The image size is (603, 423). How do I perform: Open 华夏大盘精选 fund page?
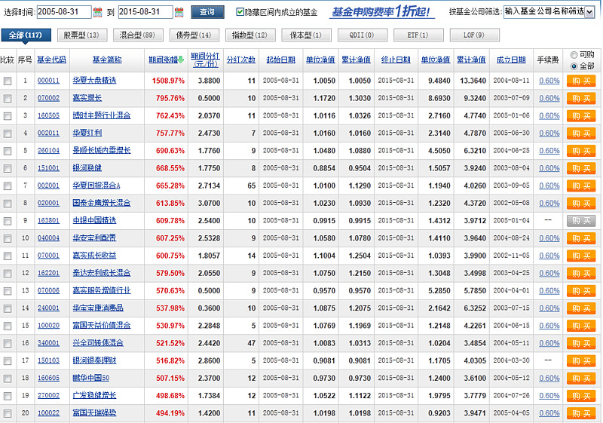click(x=95, y=81)
